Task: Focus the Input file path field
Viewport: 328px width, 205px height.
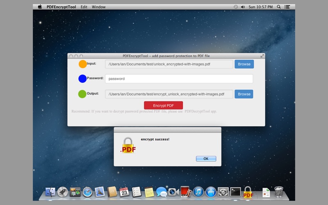Action: pos(169,64)
